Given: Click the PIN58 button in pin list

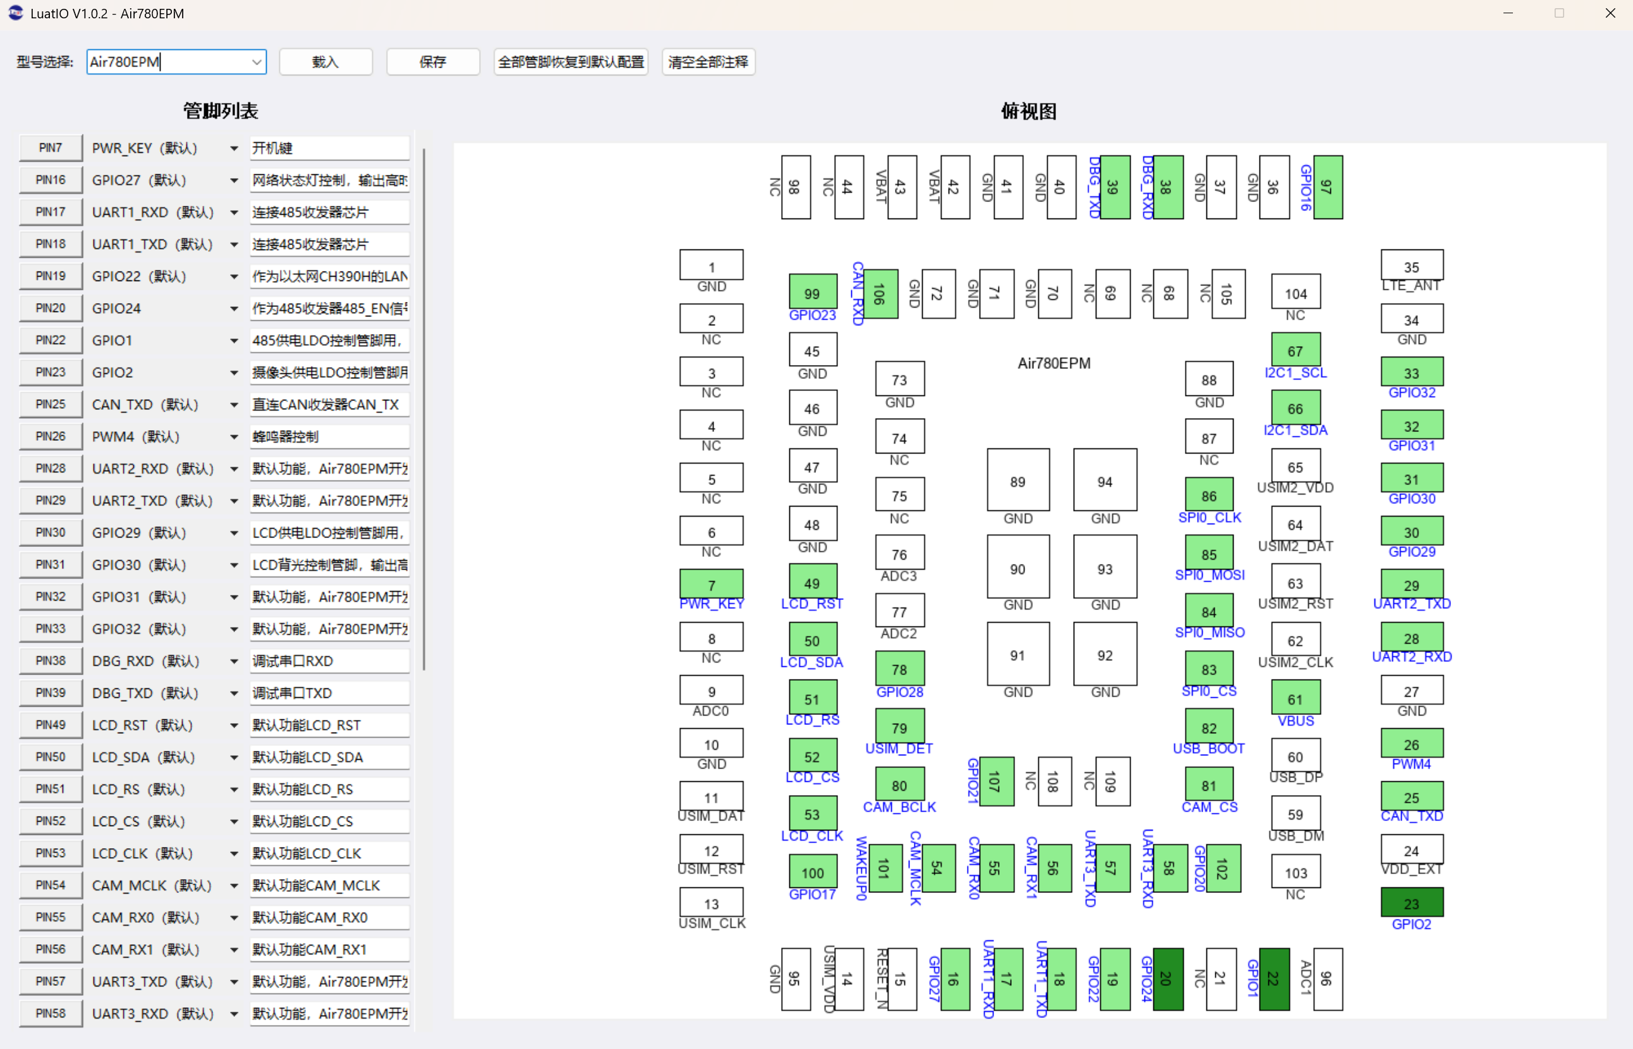Looking at the screenshot, I should (51, 1013).
